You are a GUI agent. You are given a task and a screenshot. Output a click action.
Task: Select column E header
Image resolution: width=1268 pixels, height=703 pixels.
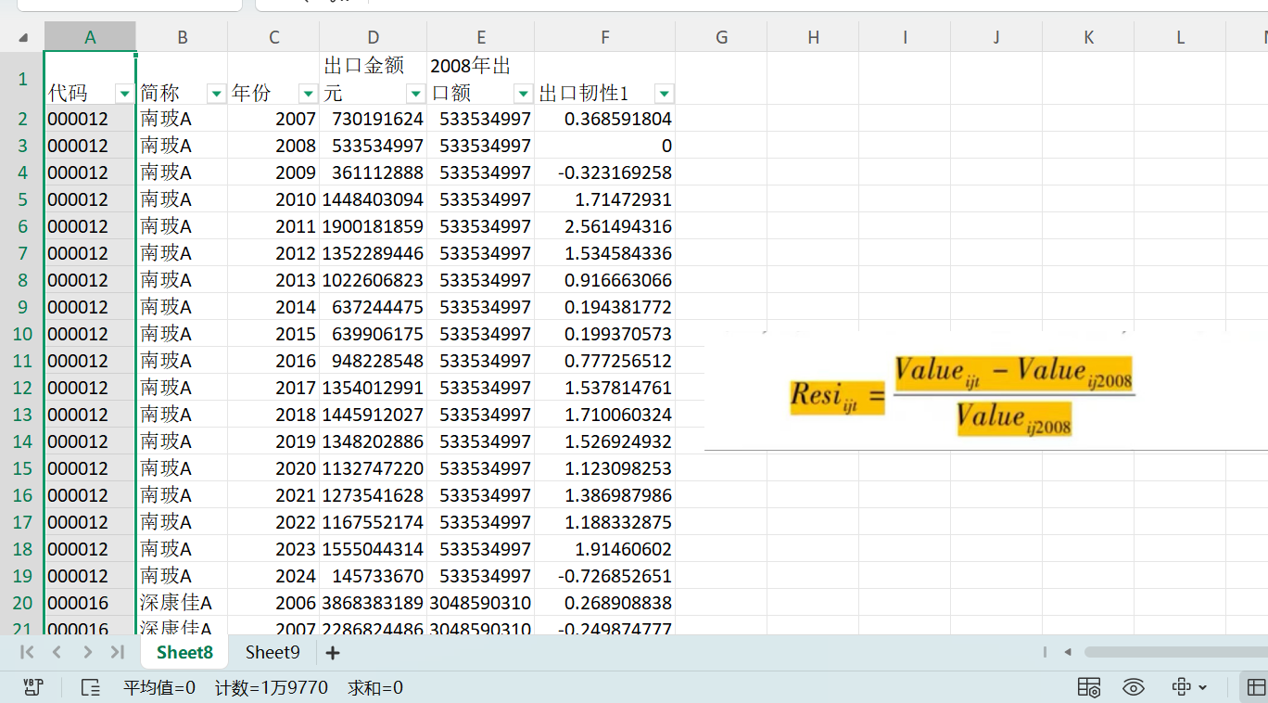(x=481, y=37)
